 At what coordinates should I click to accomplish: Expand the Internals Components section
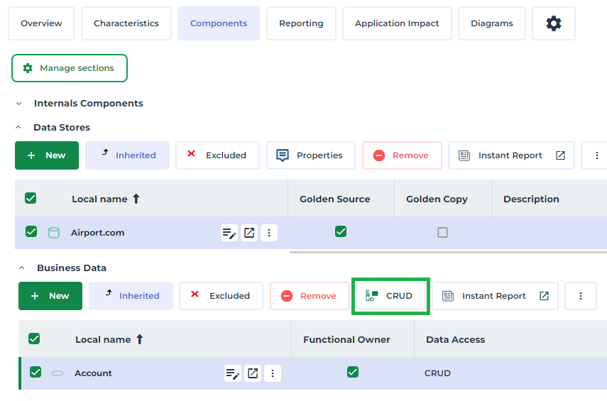(x=19, y=104)
